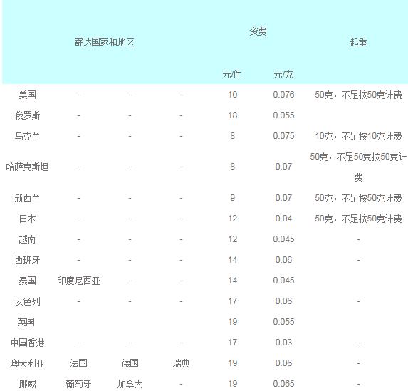408x391 pixels.
Task: Click the 元/件 sub-header
Action: (232, 75)
